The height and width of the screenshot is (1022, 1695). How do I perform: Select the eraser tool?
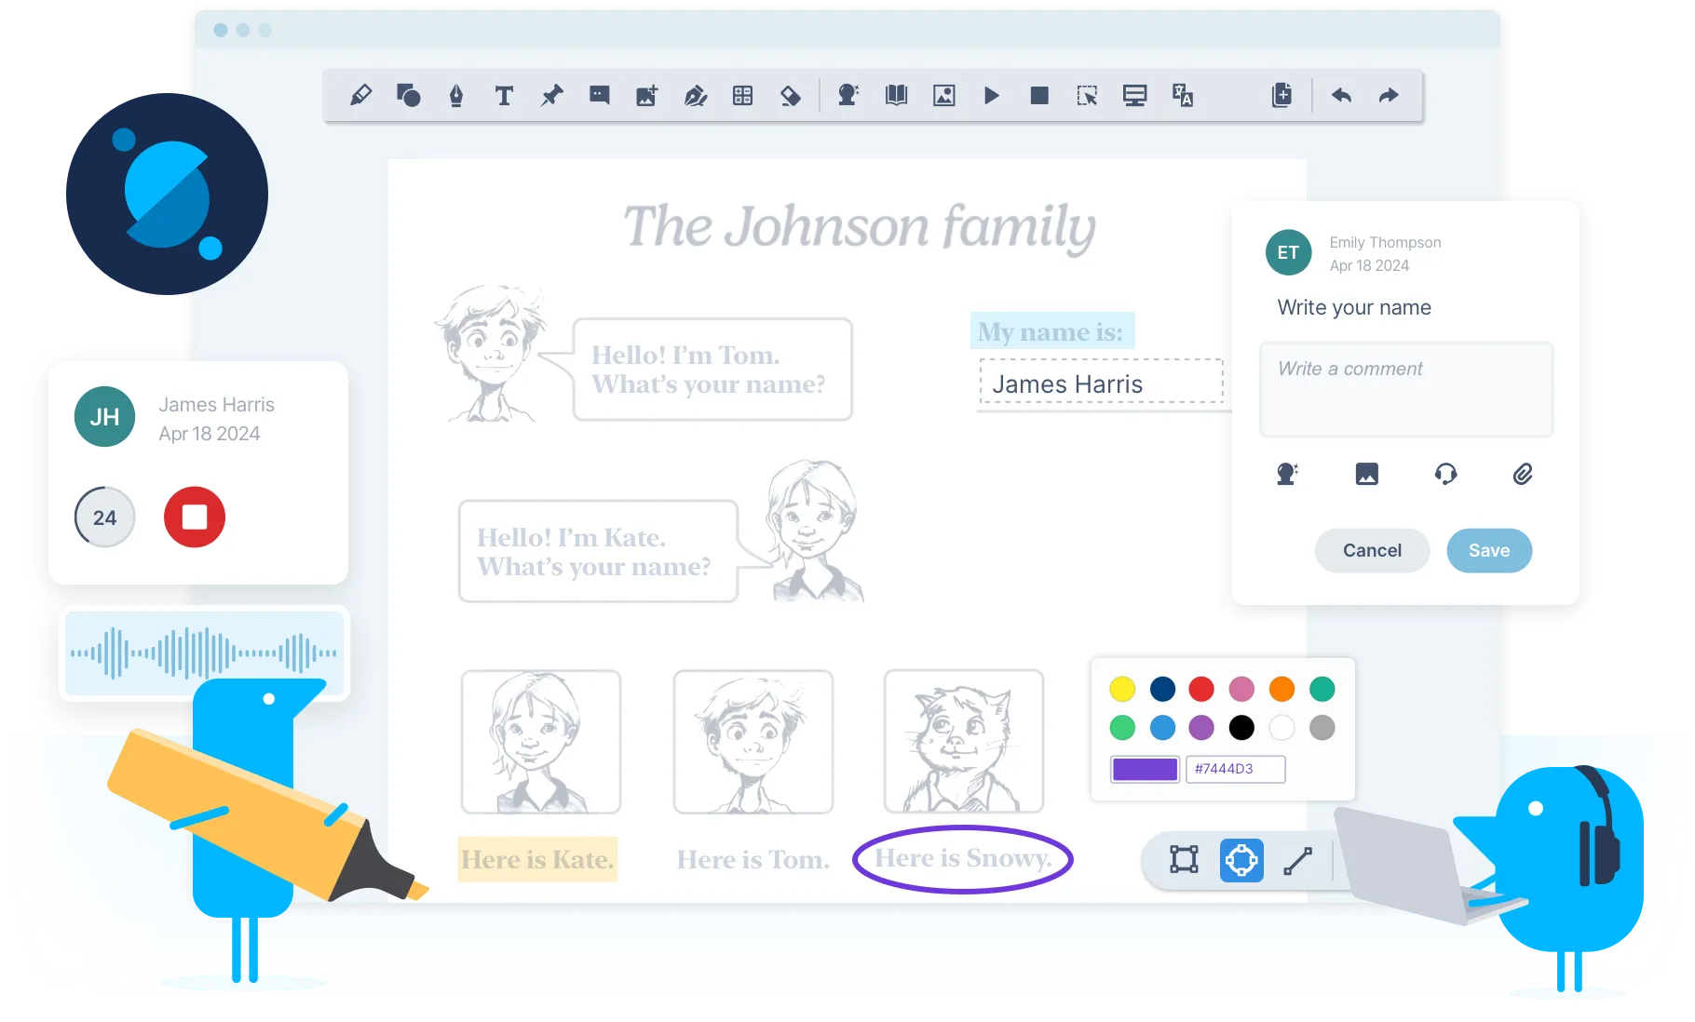[x=791, y=95]
